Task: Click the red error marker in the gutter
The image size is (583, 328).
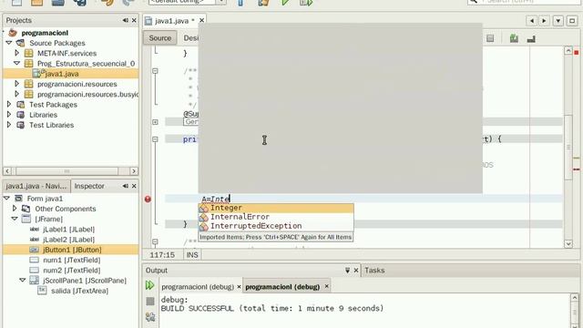Action: point(148,199)
